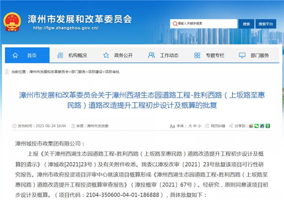The height and width of the screenshot is (200, 284).
Task: Click the clock icon beside publish time
Action: [14, 126]
